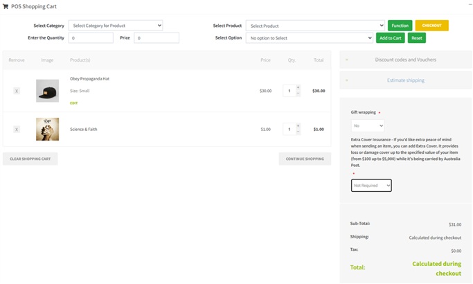Click the yellow Checkout button
473x284 pixels.
tap(431, 26)
